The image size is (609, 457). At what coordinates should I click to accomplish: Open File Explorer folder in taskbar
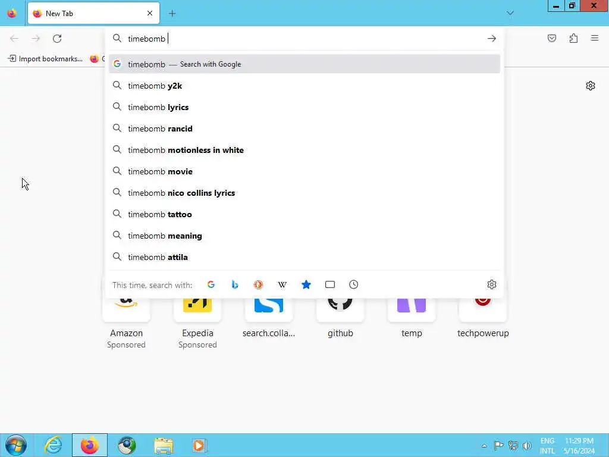(x=164, y=445)
